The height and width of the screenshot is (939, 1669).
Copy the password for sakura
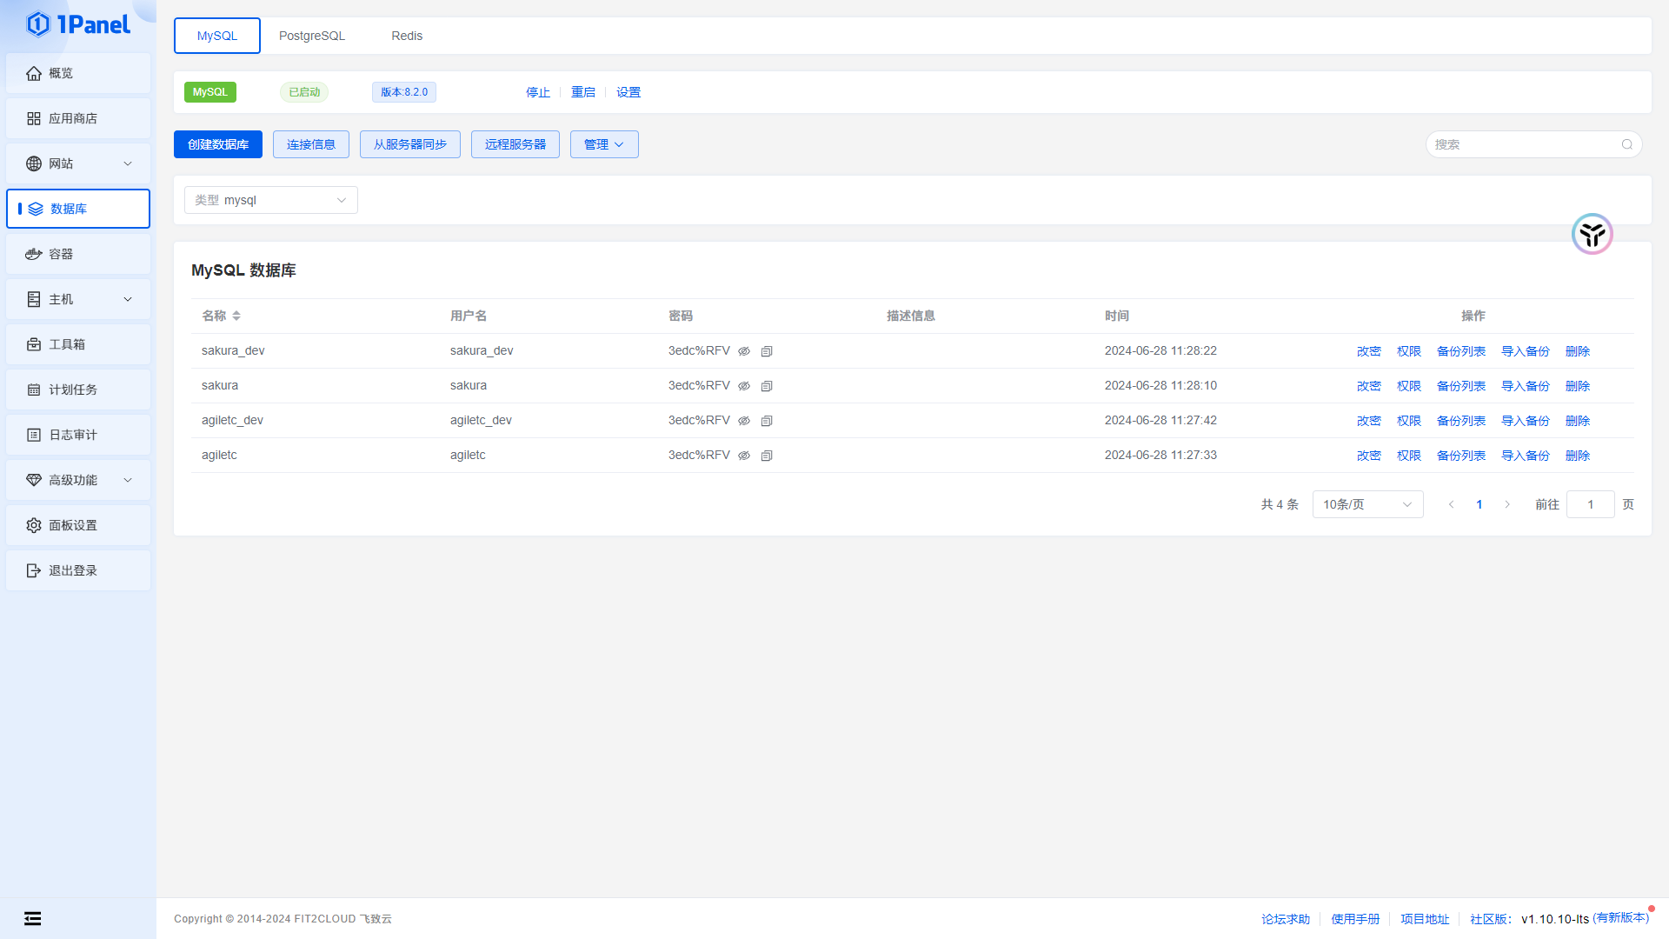point(767,386)
